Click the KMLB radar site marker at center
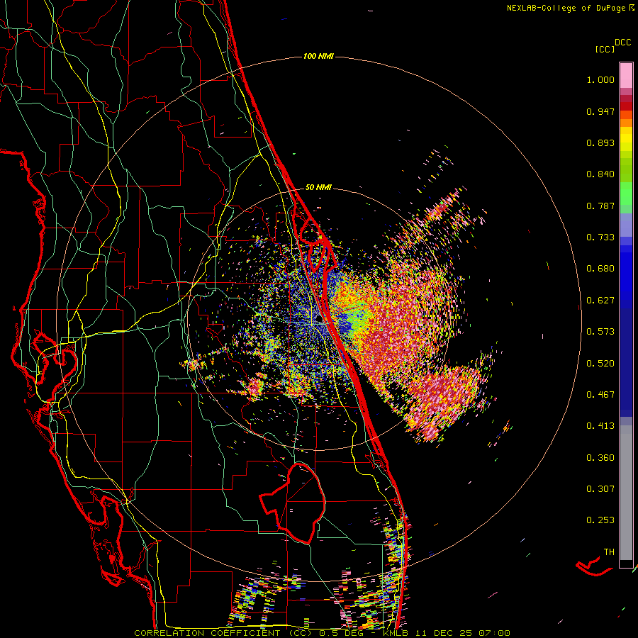 coord(319,320)
